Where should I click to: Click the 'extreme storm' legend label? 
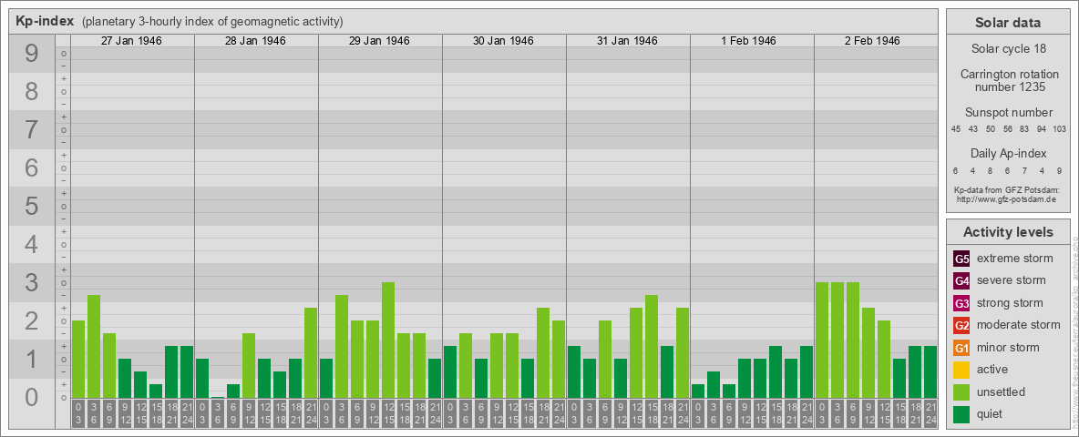1015,259
